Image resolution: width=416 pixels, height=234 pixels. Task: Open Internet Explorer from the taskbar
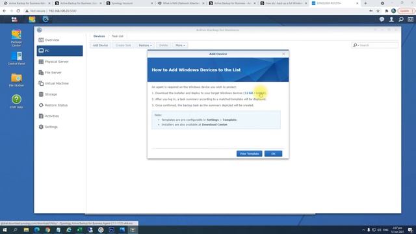[69, 230]
